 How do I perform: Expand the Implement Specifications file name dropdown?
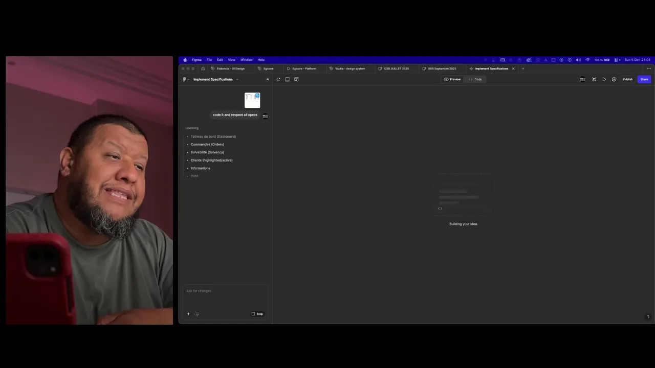[x=237, y=79]
